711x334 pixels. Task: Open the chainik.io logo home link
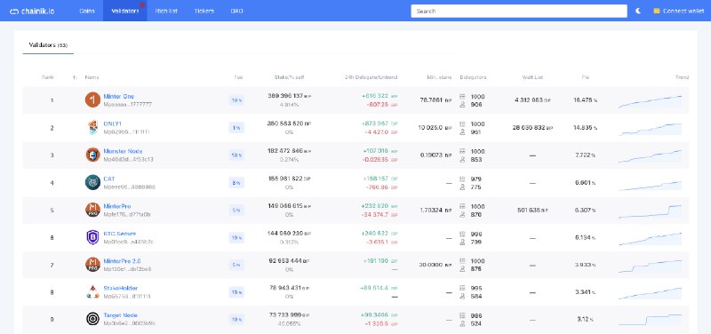tap(32, 11)
